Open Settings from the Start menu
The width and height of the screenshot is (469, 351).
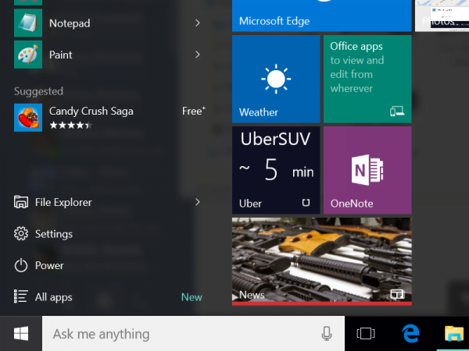53,234
